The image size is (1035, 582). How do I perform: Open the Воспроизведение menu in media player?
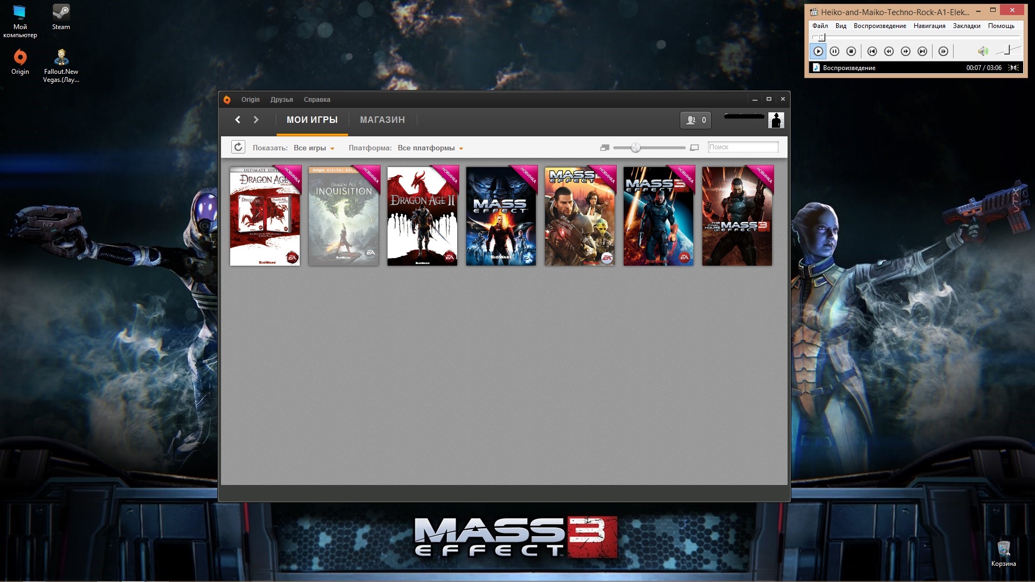click(880, 26)
